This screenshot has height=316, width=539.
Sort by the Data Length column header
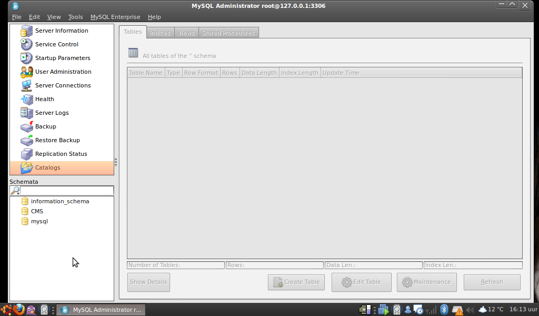pyautogui.click(x=259, y=73)
